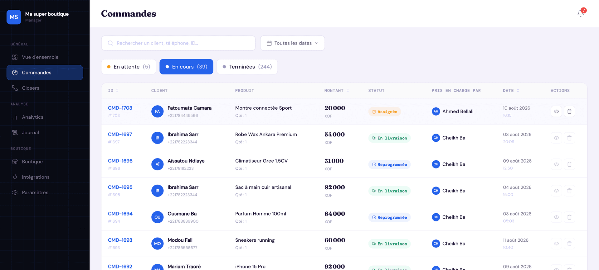Click the MS boutique logo avatar
The image size is (599, 270).
pyautogui.click(x=14, y=17)
